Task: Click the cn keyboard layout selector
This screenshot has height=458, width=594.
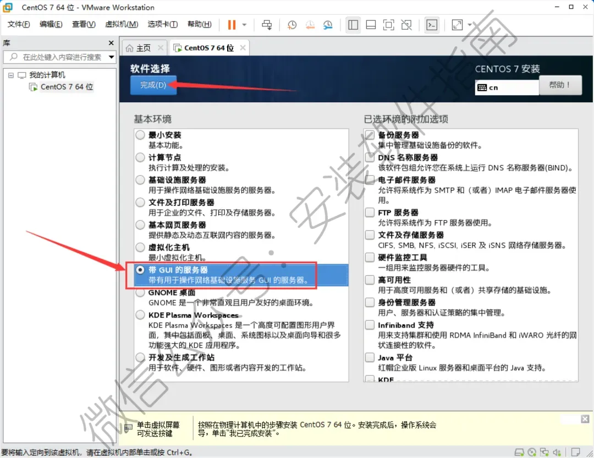Action: (x=507, y=88)
